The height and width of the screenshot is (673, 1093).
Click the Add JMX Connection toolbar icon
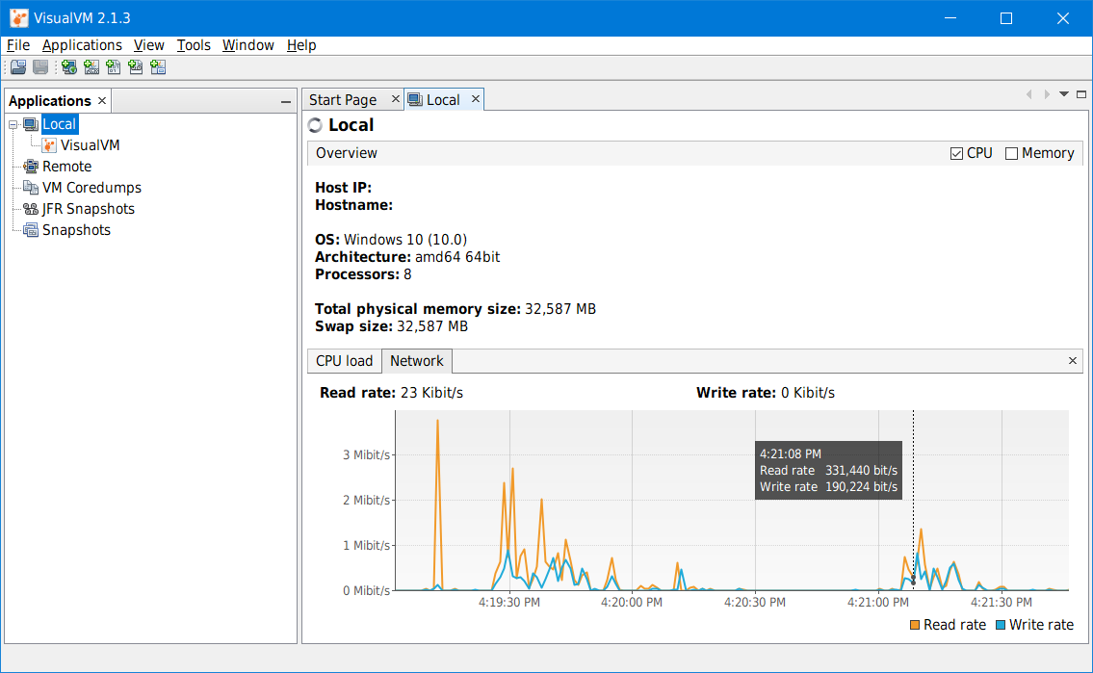(91, 66)
